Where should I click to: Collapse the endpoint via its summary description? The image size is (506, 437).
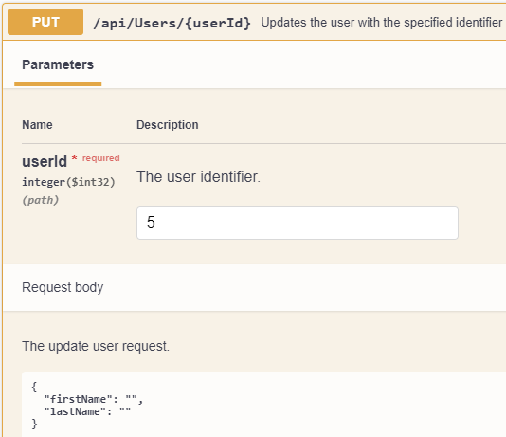click(x=382, y=23)
